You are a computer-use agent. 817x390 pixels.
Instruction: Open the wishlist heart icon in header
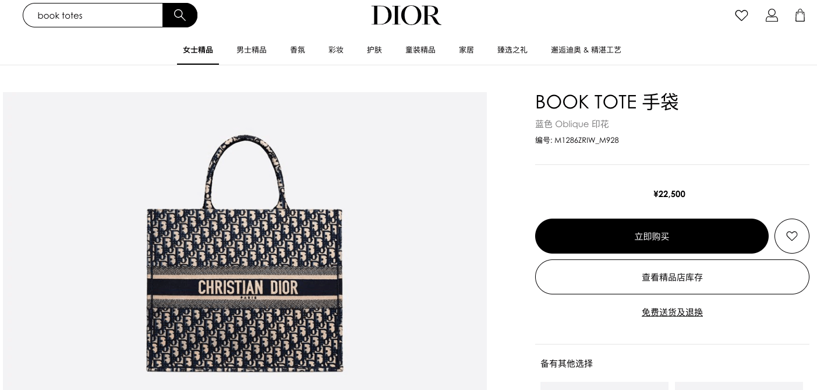coord(741,15)
